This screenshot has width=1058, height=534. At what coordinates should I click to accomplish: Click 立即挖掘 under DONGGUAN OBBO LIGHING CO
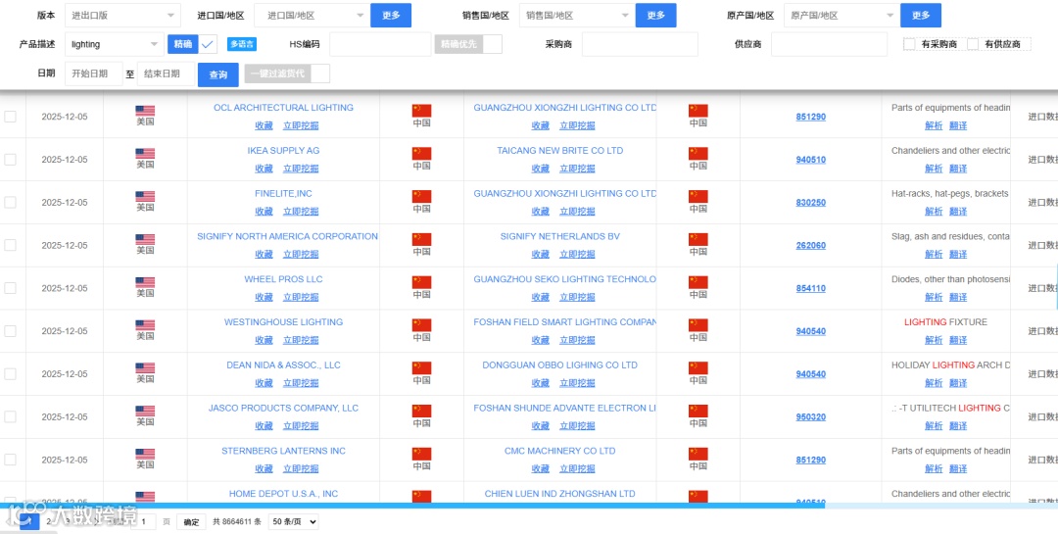578,383
